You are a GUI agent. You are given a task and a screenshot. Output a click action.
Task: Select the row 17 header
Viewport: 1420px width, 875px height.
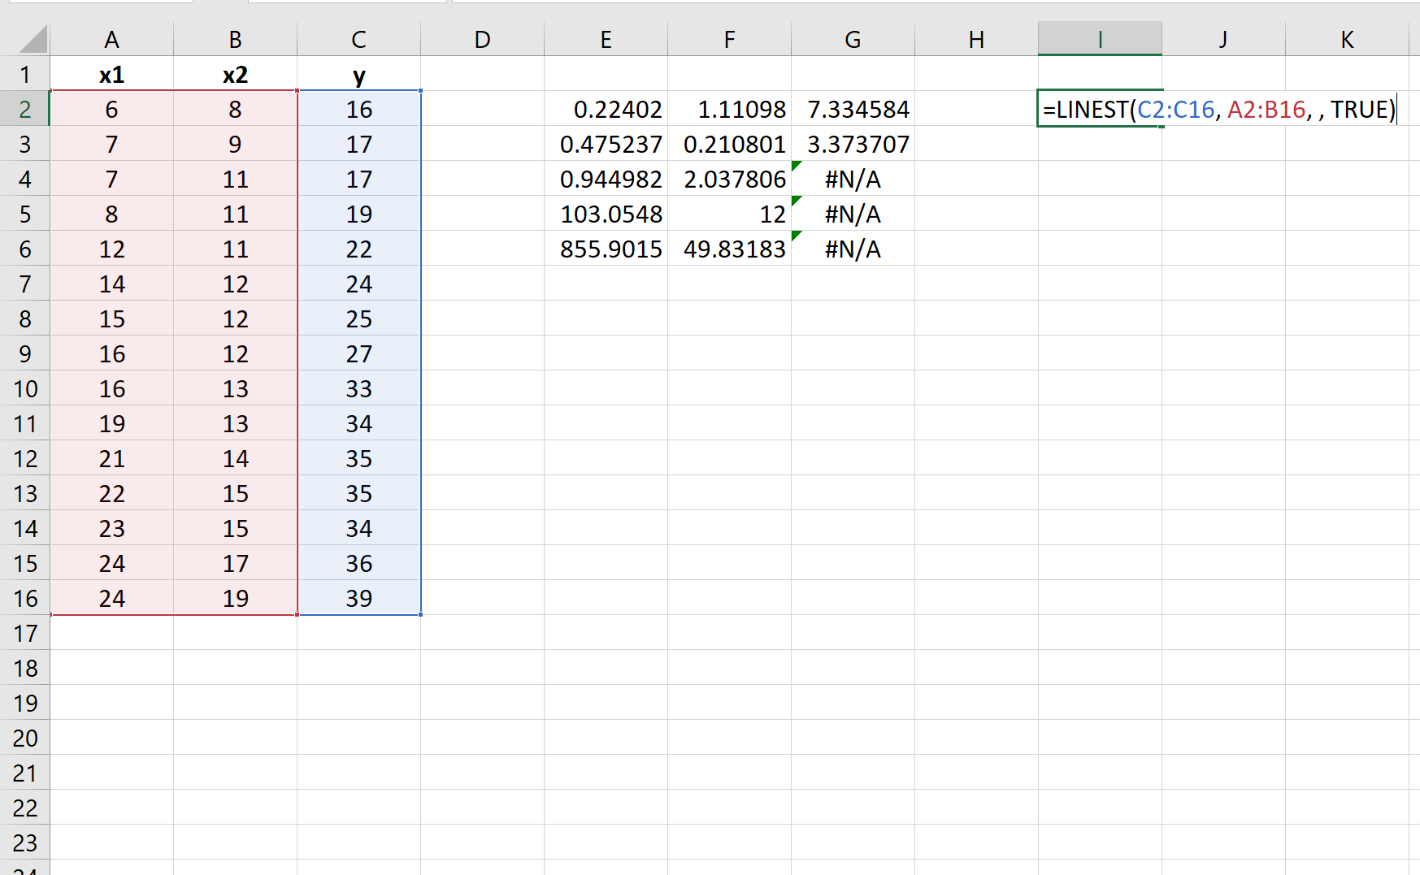25,634
